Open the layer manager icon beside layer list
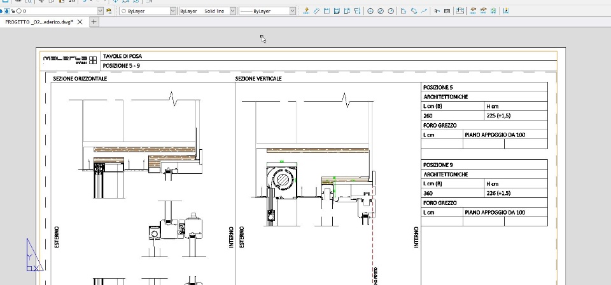The height and width of the screenshot is (285, 611). [109, 11]
